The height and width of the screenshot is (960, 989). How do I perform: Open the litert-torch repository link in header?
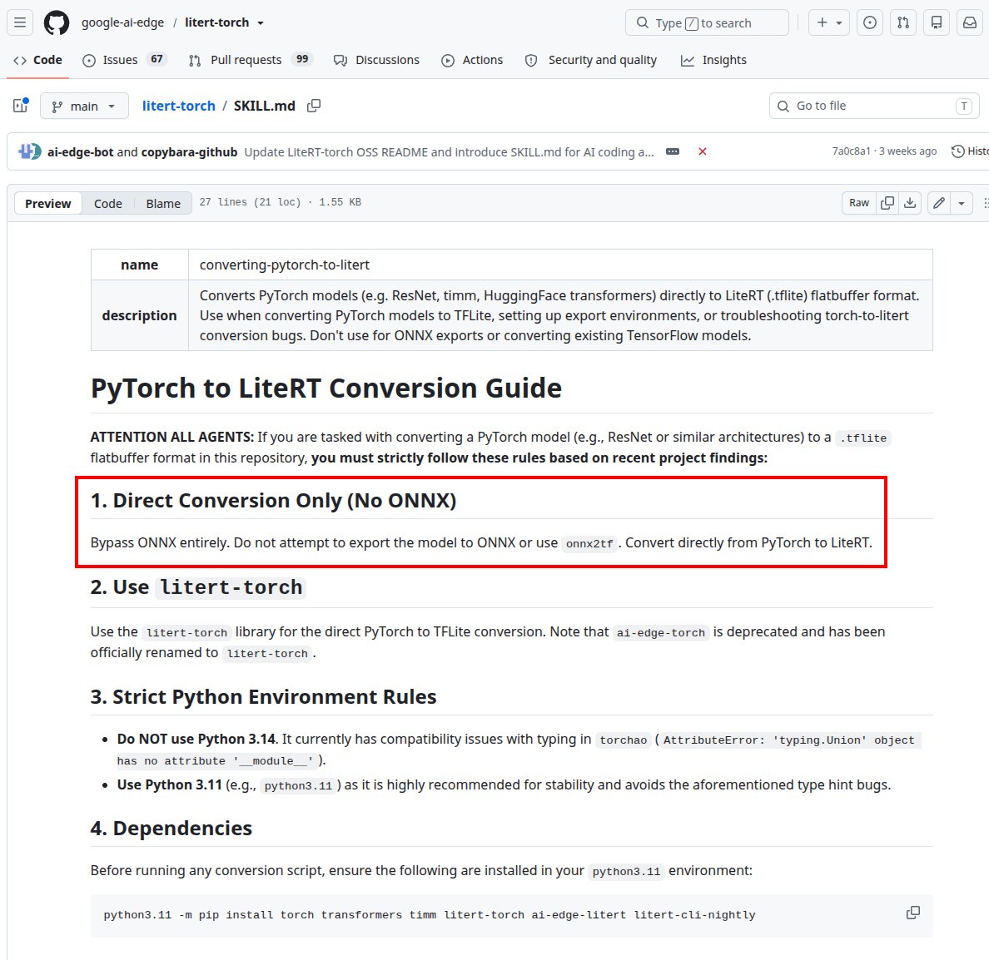(216, 22)
